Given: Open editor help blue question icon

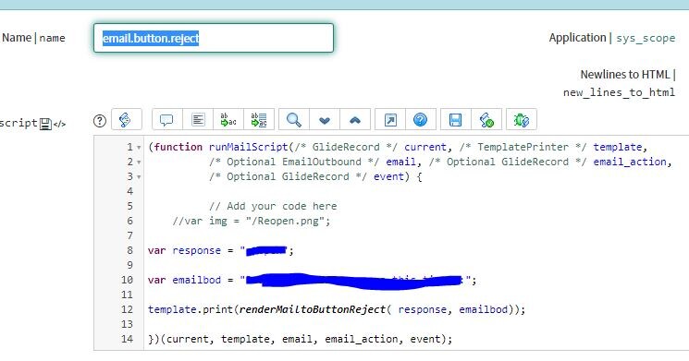Looking at the screenshot, I should pos(421,119).
